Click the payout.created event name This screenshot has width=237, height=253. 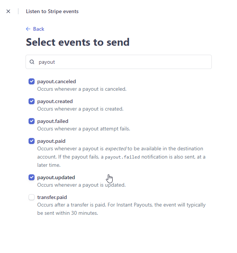point(55,101)
